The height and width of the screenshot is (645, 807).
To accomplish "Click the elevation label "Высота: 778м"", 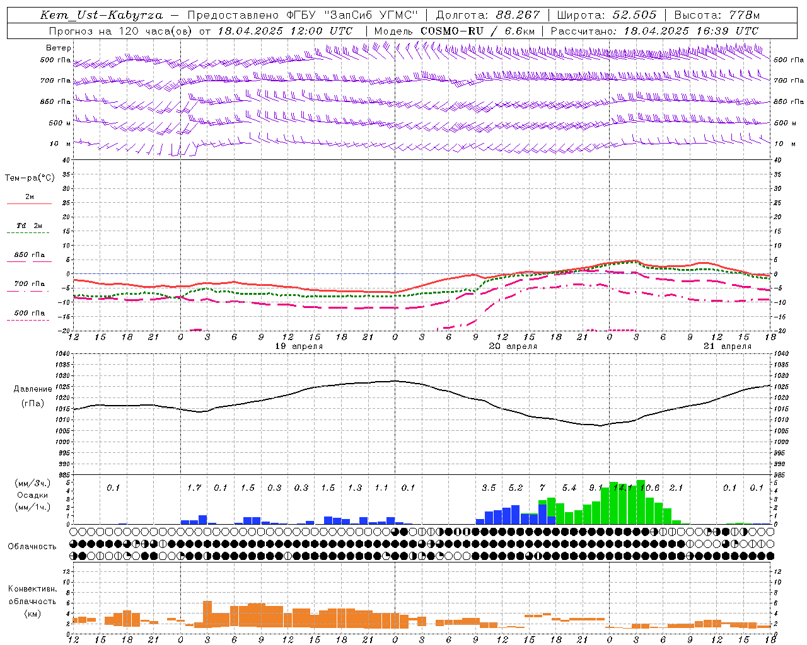I will (717, 15).
